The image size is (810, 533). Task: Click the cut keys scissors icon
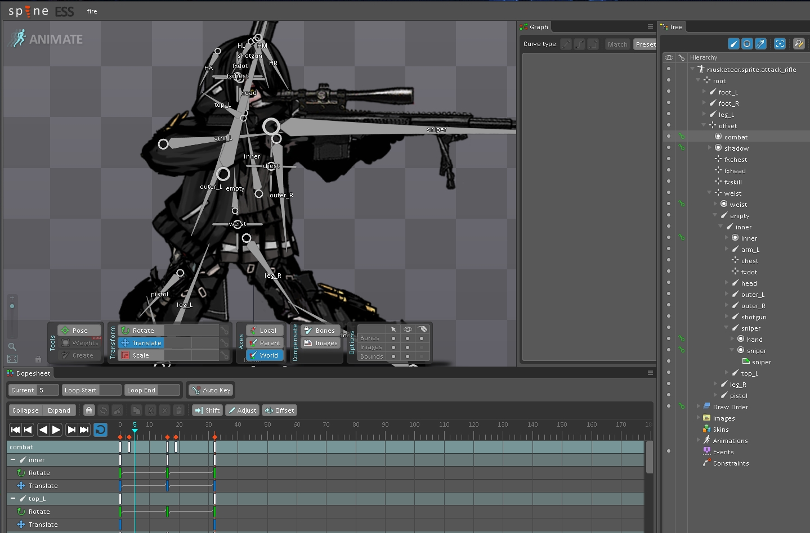point(150,410)
